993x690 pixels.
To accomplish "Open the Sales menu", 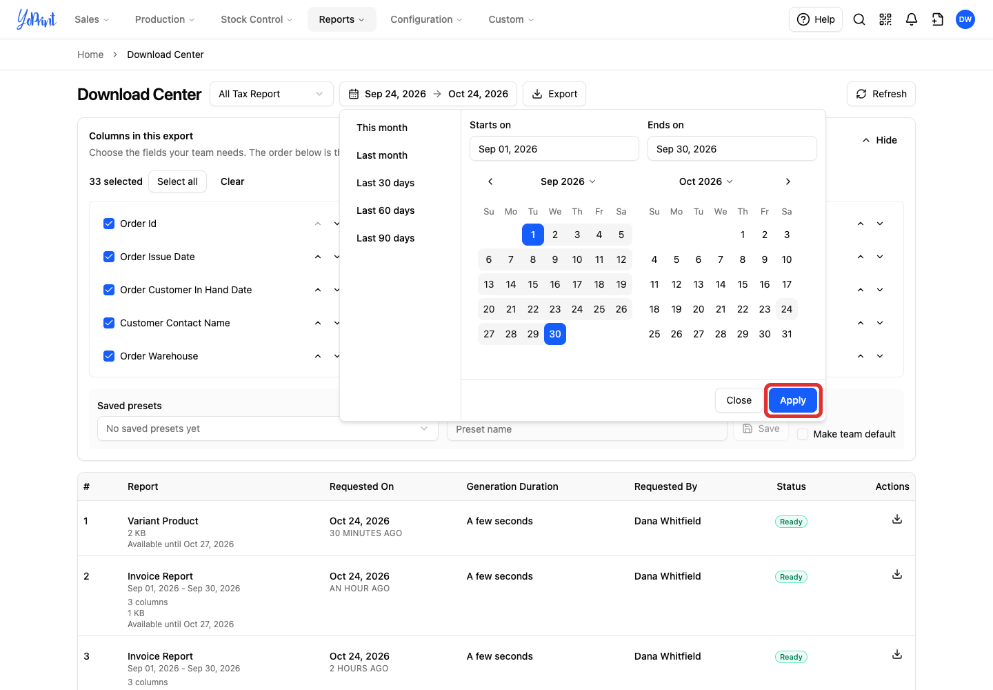I will point(92,19).
